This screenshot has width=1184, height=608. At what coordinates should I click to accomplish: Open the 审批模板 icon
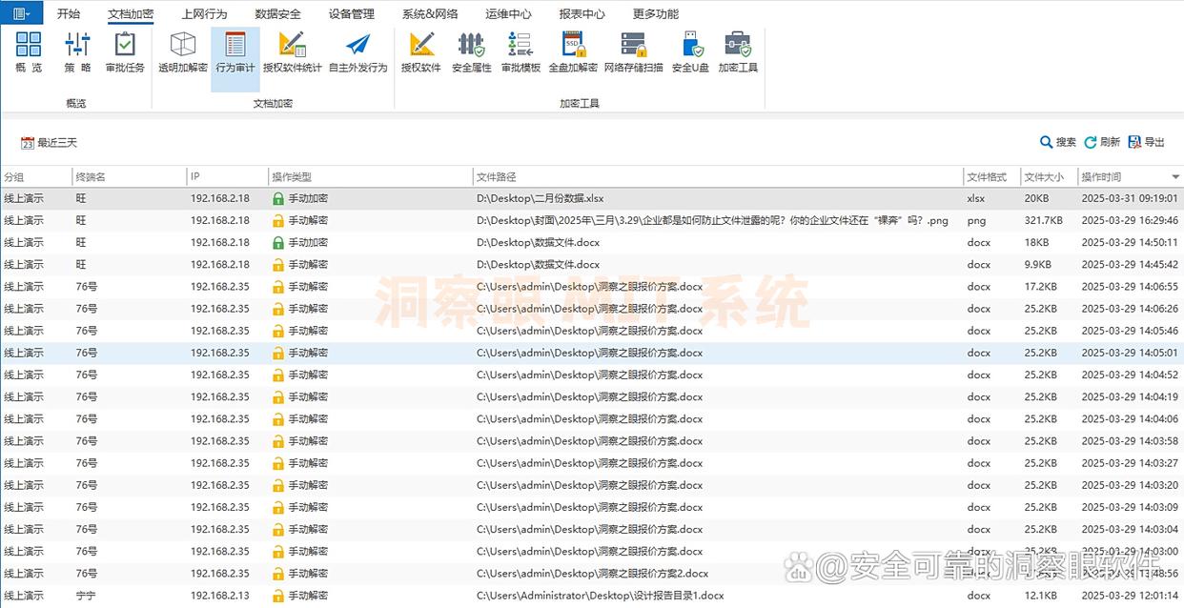click(521, 52)
